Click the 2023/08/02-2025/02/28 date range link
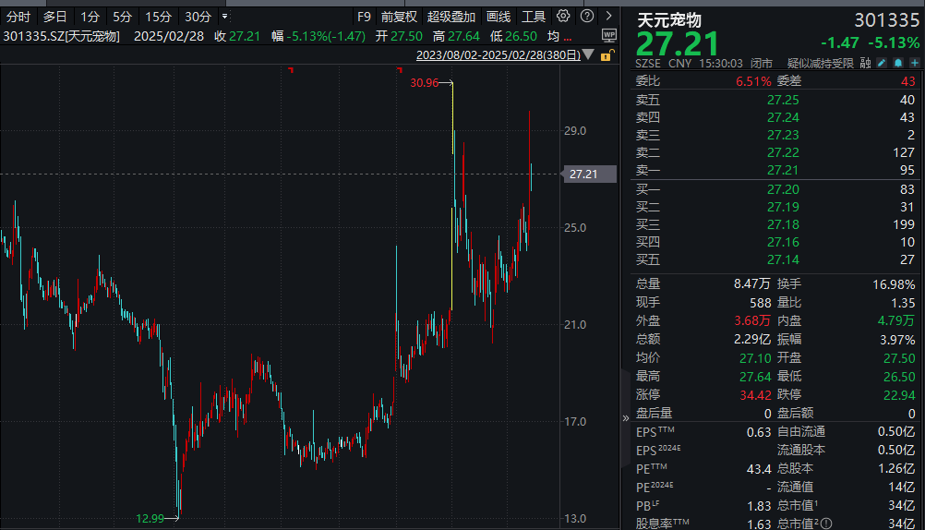925x530 pixels. tap(499, 55)
